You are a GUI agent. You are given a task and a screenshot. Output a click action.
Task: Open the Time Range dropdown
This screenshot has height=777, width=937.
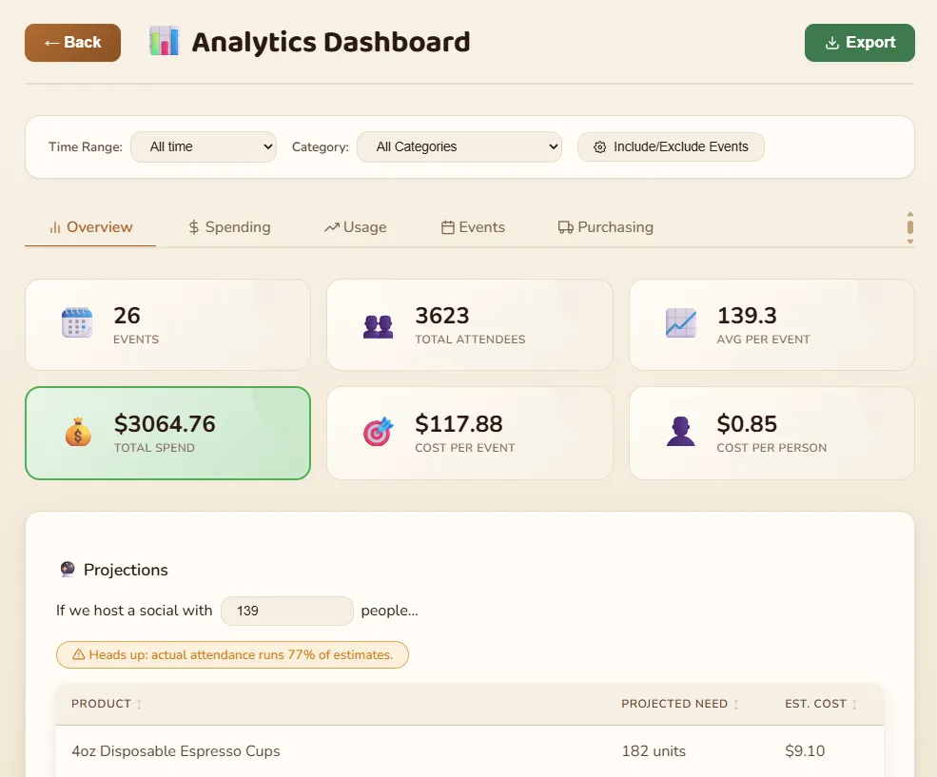point(204,146)
